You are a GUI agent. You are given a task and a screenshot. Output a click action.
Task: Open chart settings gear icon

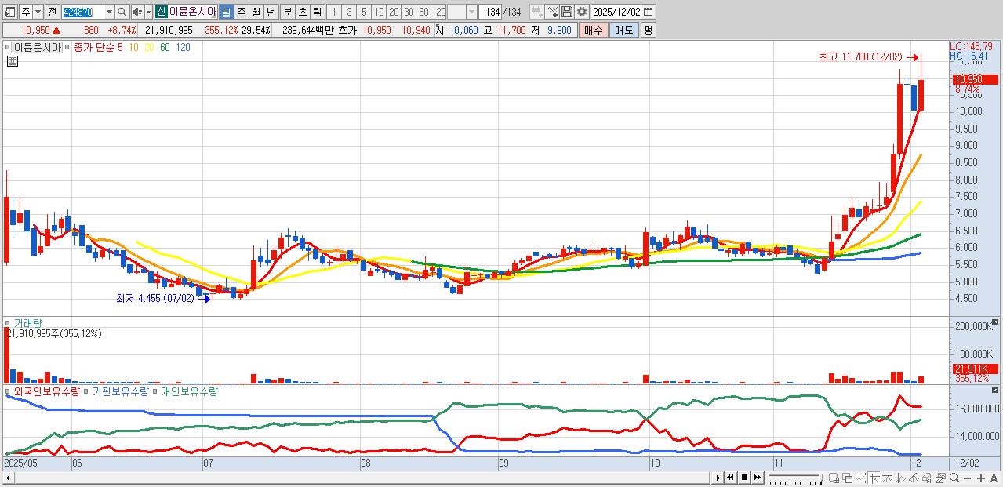[582, 12]
